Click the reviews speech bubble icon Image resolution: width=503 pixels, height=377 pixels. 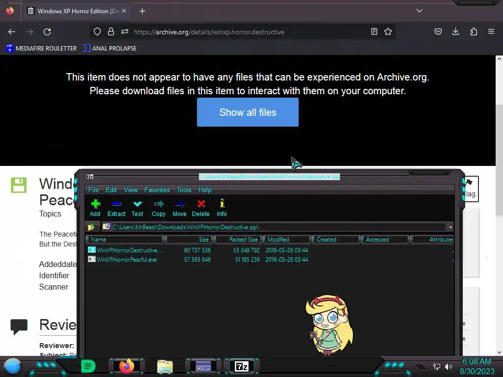tap(19, 326)
